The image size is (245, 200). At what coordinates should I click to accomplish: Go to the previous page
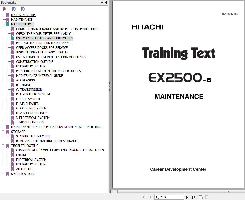pos(150,197)
